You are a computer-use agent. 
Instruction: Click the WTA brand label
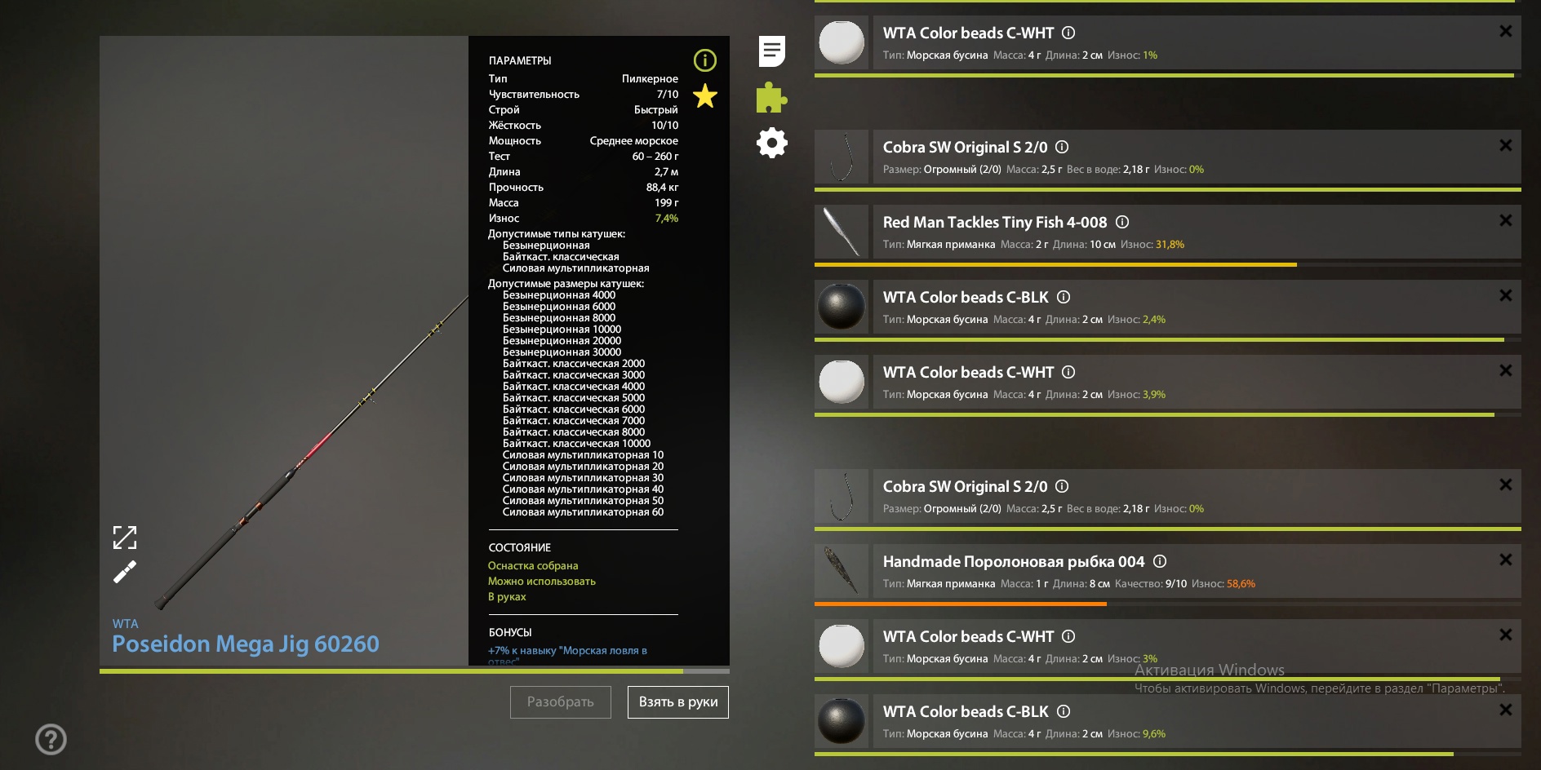[x=126, y=623]
